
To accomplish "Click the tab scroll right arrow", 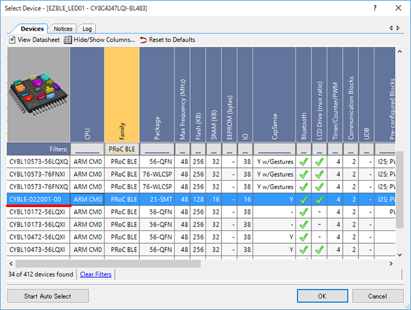I will click(x=398, y=28).
